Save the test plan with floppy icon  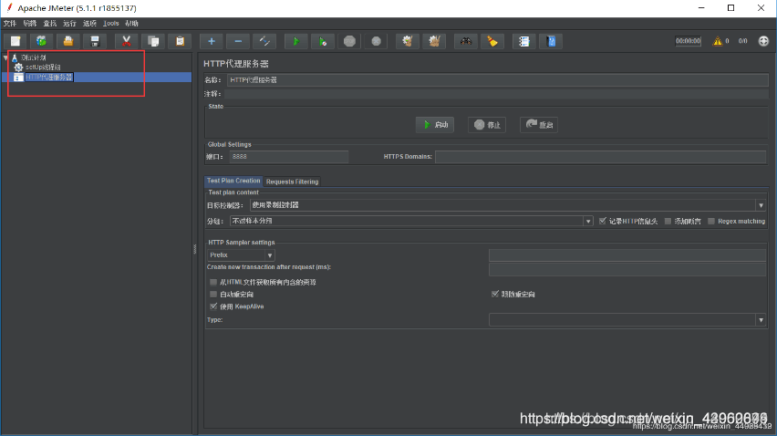point(95,41)
